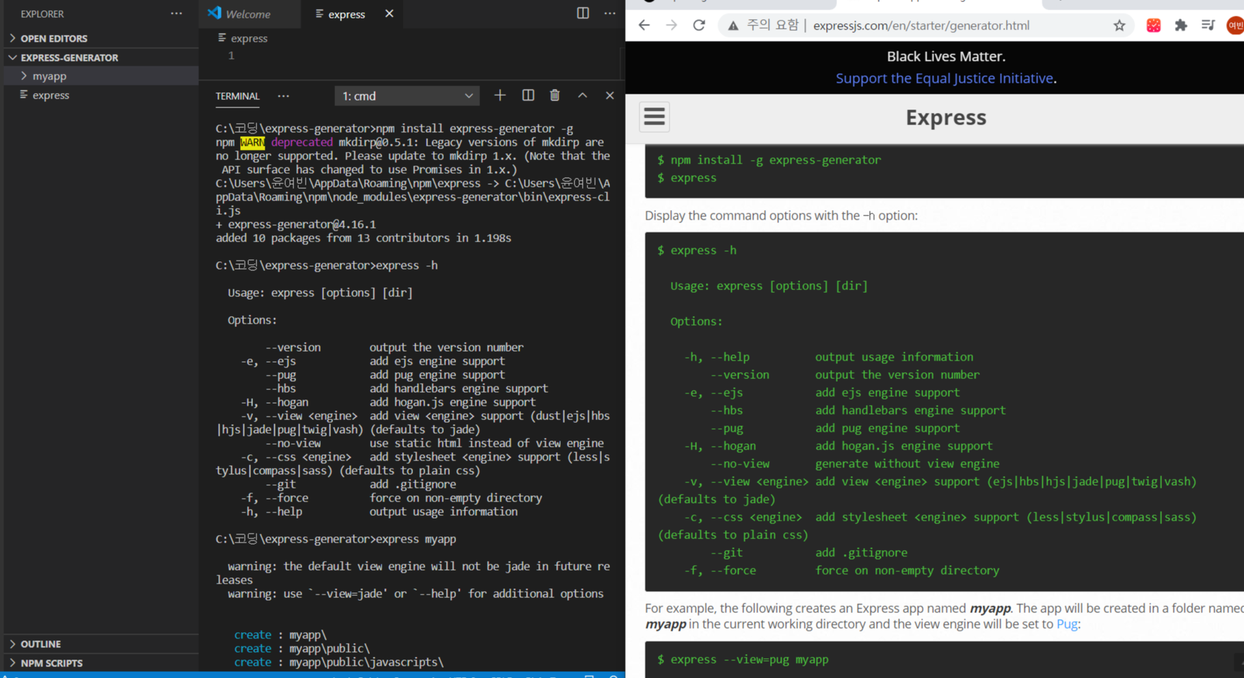
Task: Click the 'Black Lives Matter.' banner text
Action: (946, 56)
